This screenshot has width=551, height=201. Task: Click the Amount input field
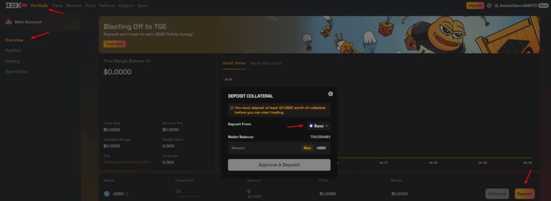click(264, 148)
